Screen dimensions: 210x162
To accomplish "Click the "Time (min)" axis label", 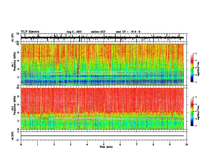I will coord(106,147).
